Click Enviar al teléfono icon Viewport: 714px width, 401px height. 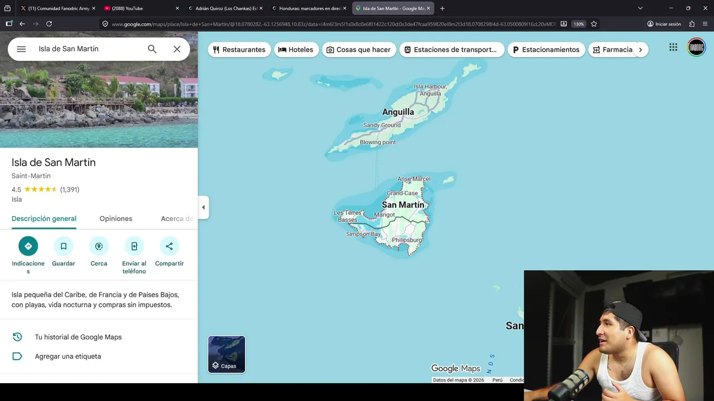tap(134, 246)
